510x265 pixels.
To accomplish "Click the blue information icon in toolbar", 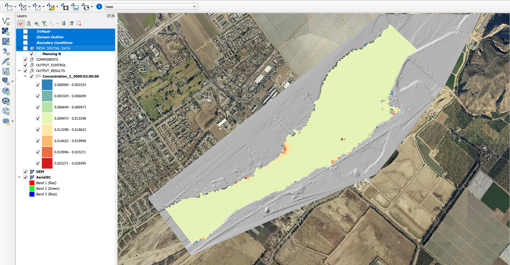I will coord(99,7).
